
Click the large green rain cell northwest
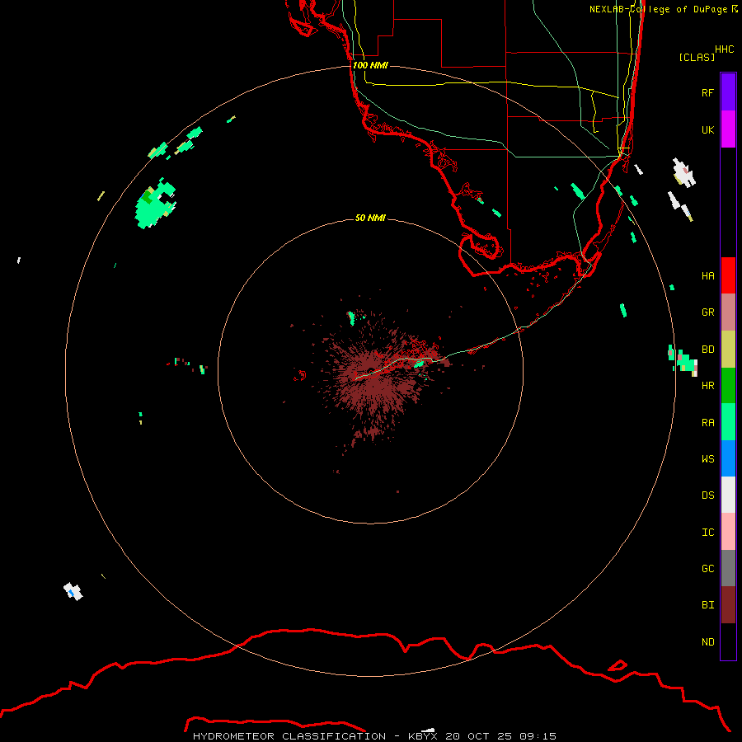click(x=155, y=204)
